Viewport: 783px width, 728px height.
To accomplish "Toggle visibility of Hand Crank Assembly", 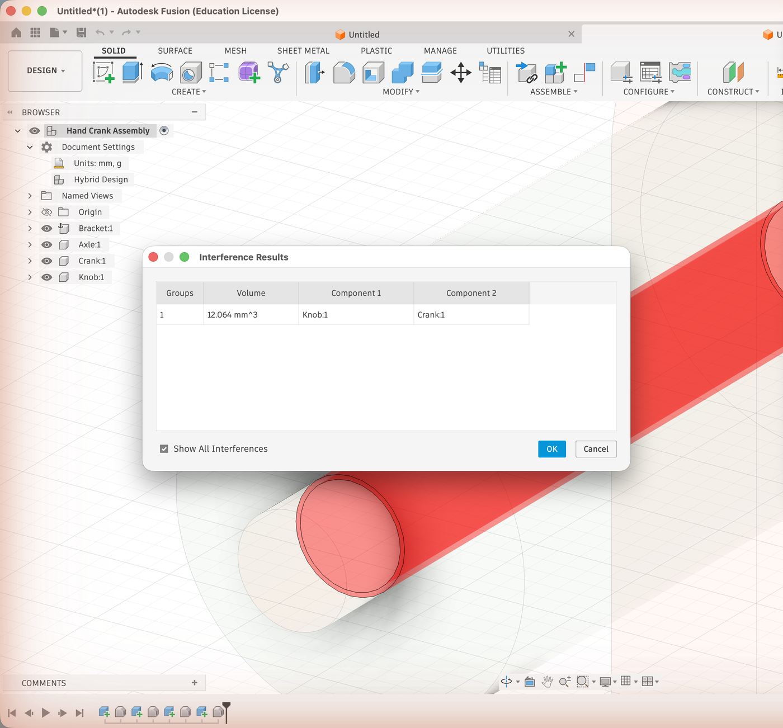I will (35, 131).
